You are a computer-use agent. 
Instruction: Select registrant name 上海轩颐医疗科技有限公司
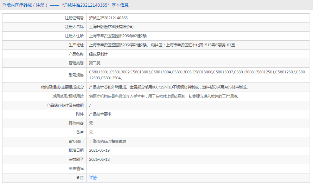click(111, 27)
